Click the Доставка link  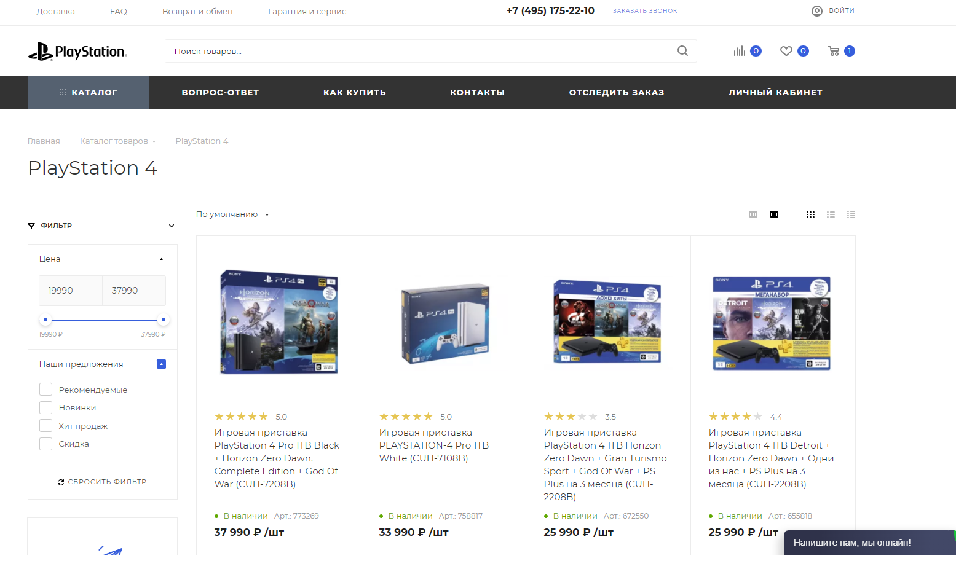(x=55, y=11)
